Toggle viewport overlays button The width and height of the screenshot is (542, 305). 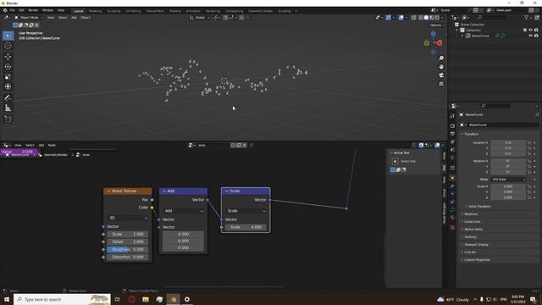(401, 18)
